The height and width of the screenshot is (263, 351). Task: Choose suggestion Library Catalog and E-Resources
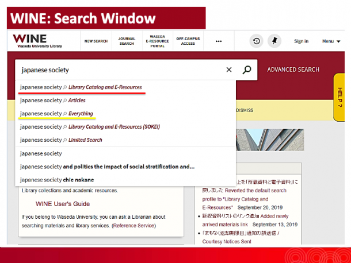(x=125, y=87)
